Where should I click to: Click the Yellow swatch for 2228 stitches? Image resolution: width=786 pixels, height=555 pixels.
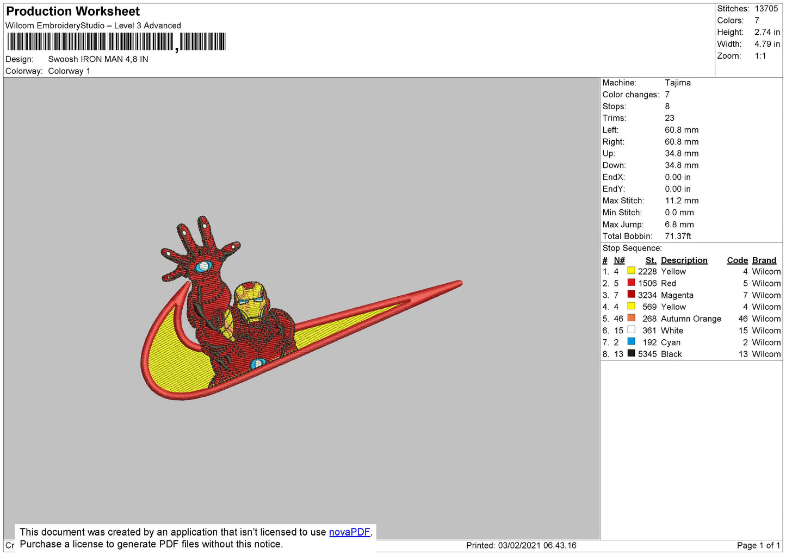pos(631,271)
